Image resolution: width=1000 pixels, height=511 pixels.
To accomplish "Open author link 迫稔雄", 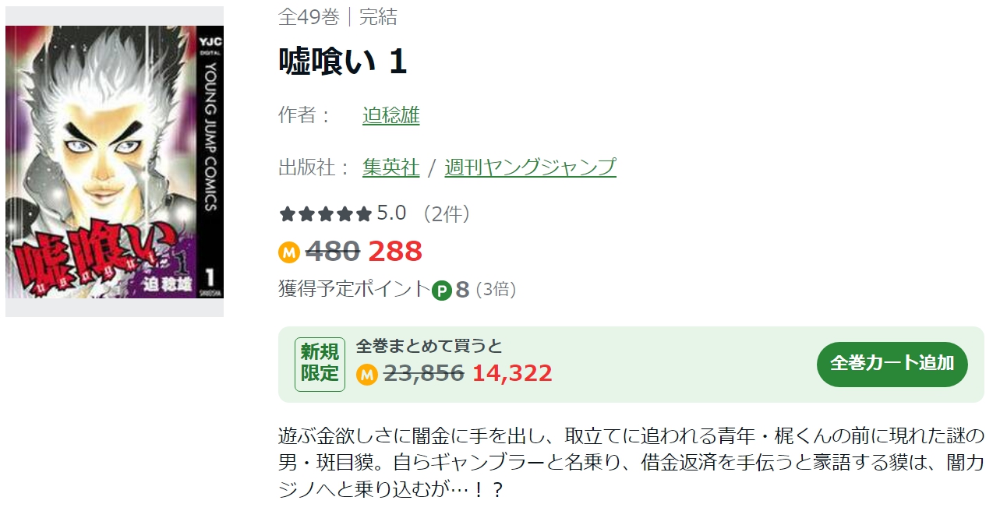I will coord(391,115).
